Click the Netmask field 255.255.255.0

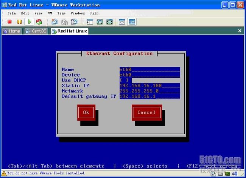coord(149,91)
